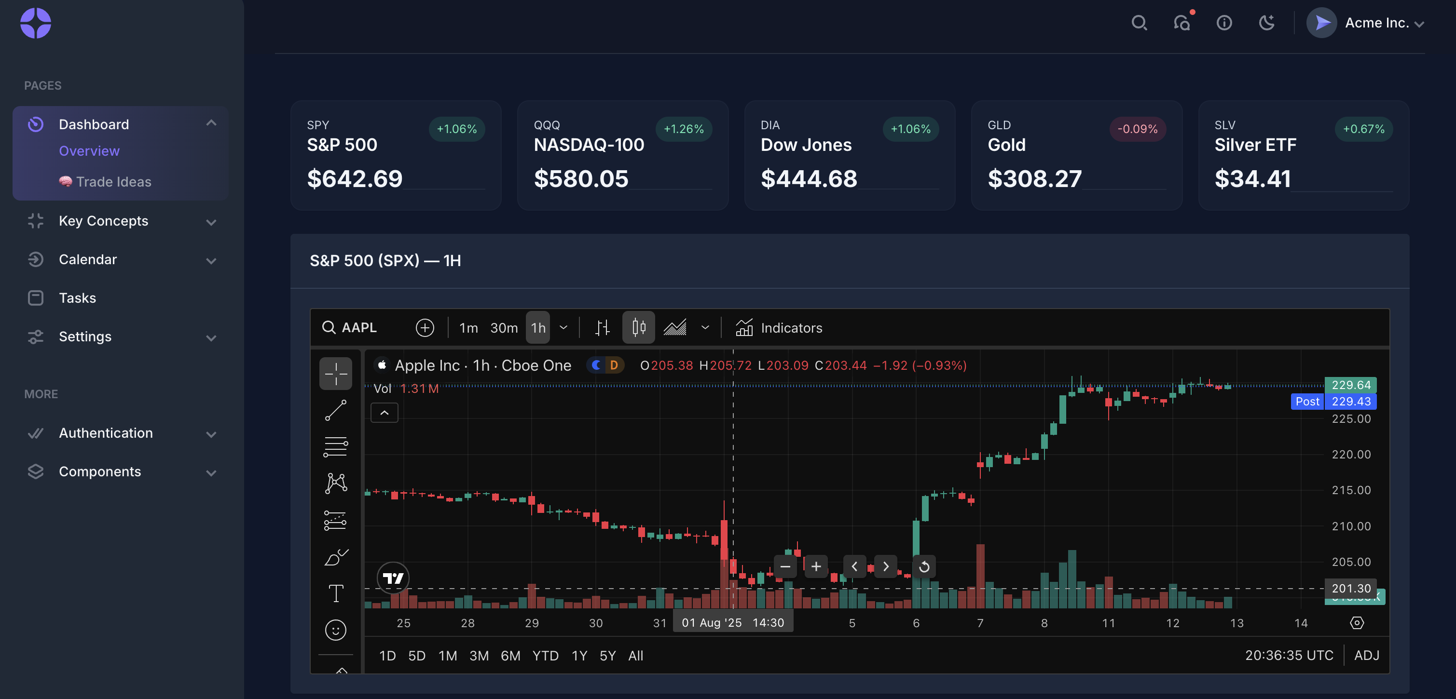Image resolution: width=1456 pixels, height=699 pixels.
Task: Select the 1D date range
Action: tap(387, 656)
